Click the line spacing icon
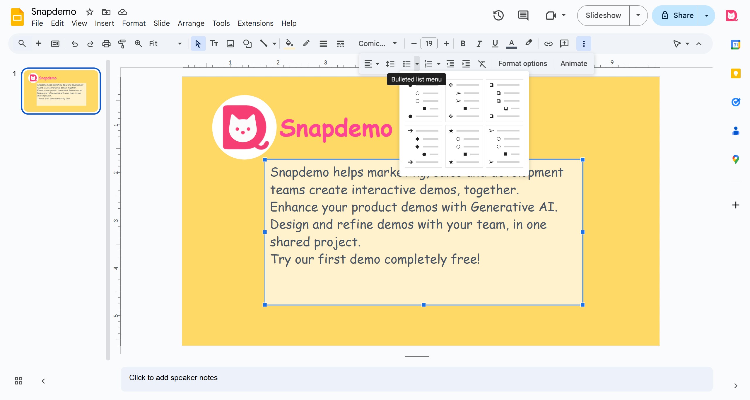The width and height of the screenshot is (750, 400). 390,64
